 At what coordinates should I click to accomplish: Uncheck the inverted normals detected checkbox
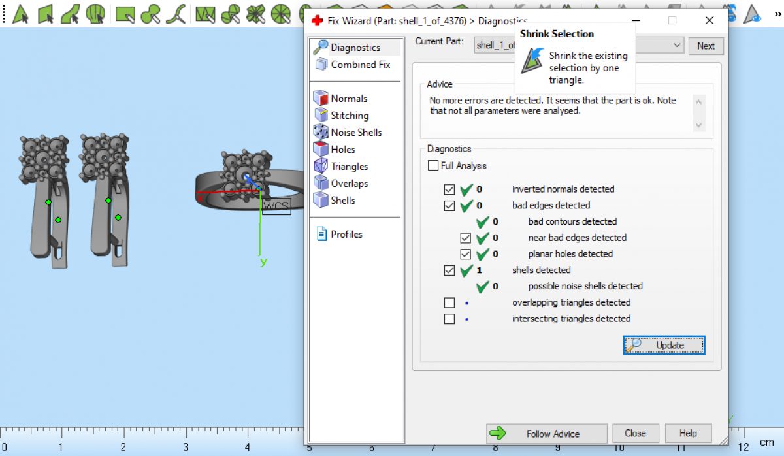point(449,189)
